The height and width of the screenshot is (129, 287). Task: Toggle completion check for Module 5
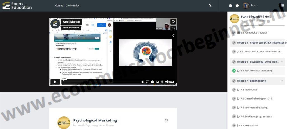(x=234, y=43)
